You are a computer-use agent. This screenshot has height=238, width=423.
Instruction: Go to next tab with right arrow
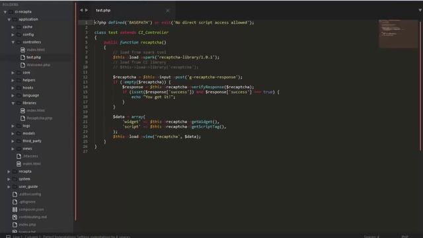point(87,11)
